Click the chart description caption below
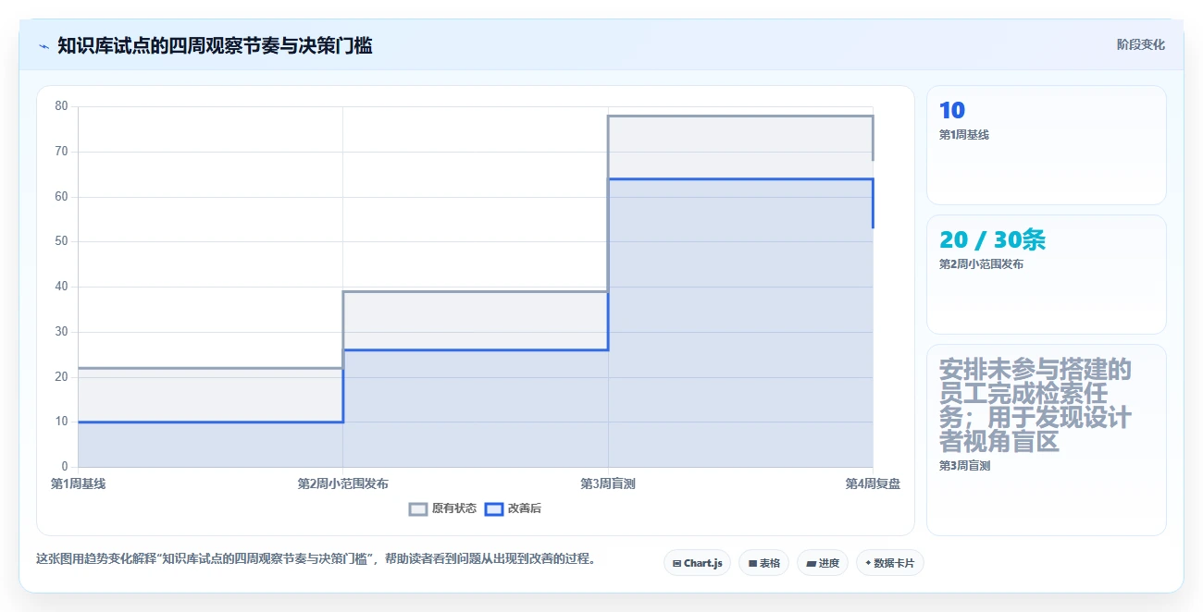This screenshot has height=612, width=1203. 316,558
